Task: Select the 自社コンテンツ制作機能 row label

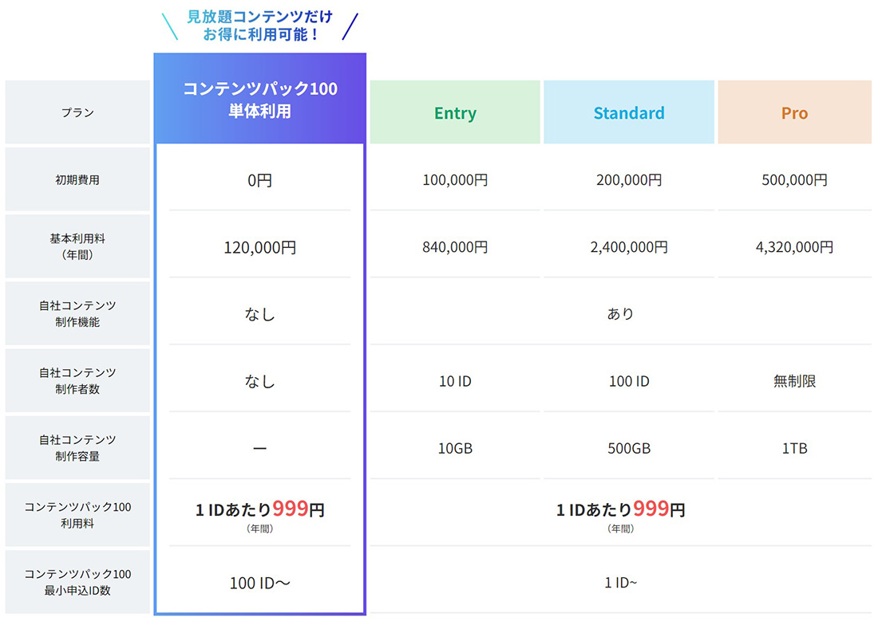Action: (x=77, y=313)
